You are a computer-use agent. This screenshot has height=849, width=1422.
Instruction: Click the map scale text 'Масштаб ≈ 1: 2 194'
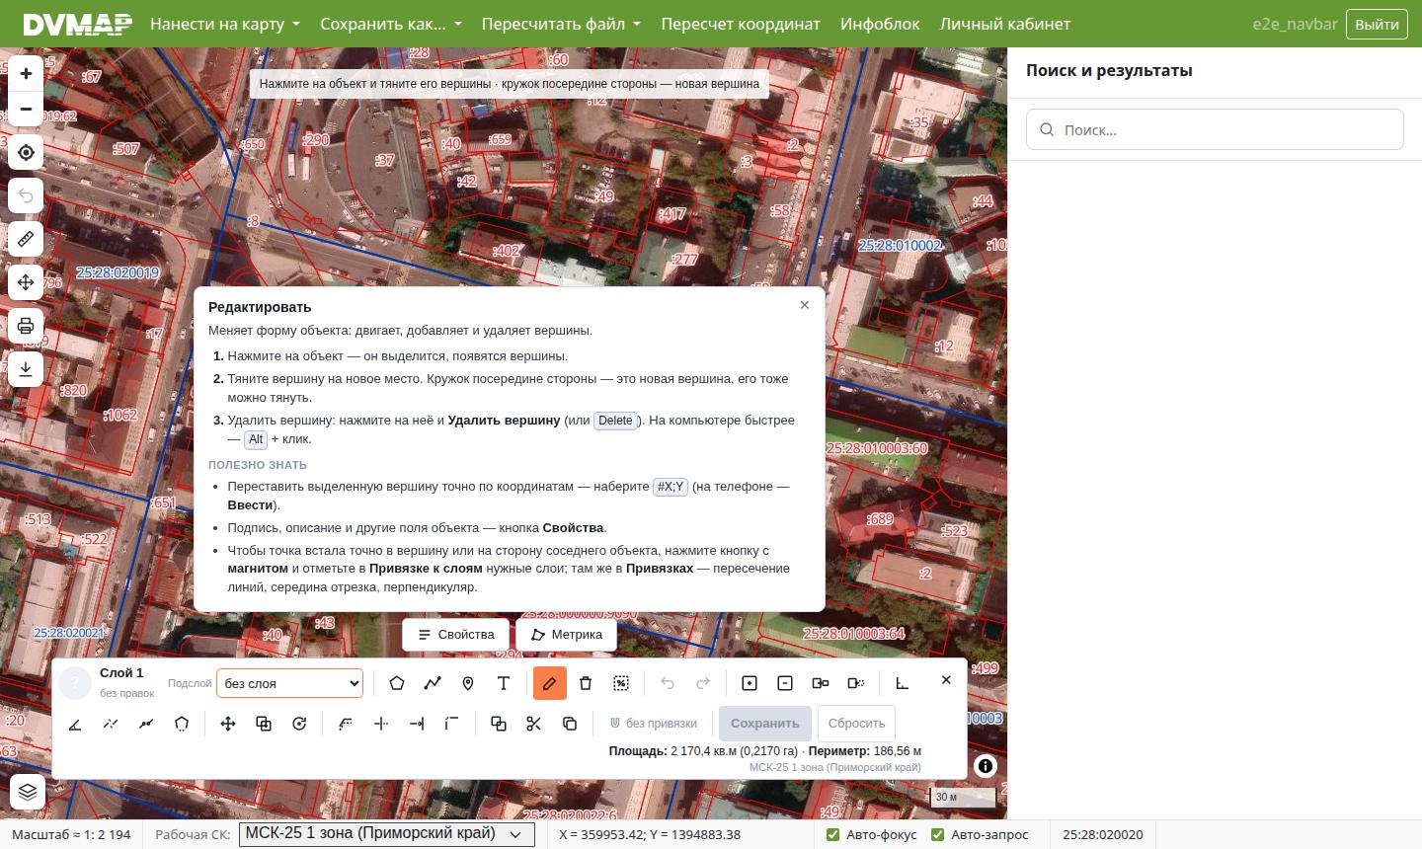(x=71, y=834)
